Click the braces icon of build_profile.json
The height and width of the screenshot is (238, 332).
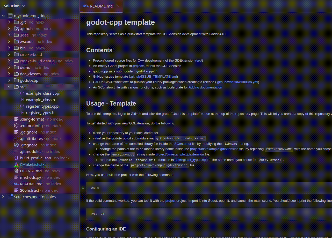point(16,158)
